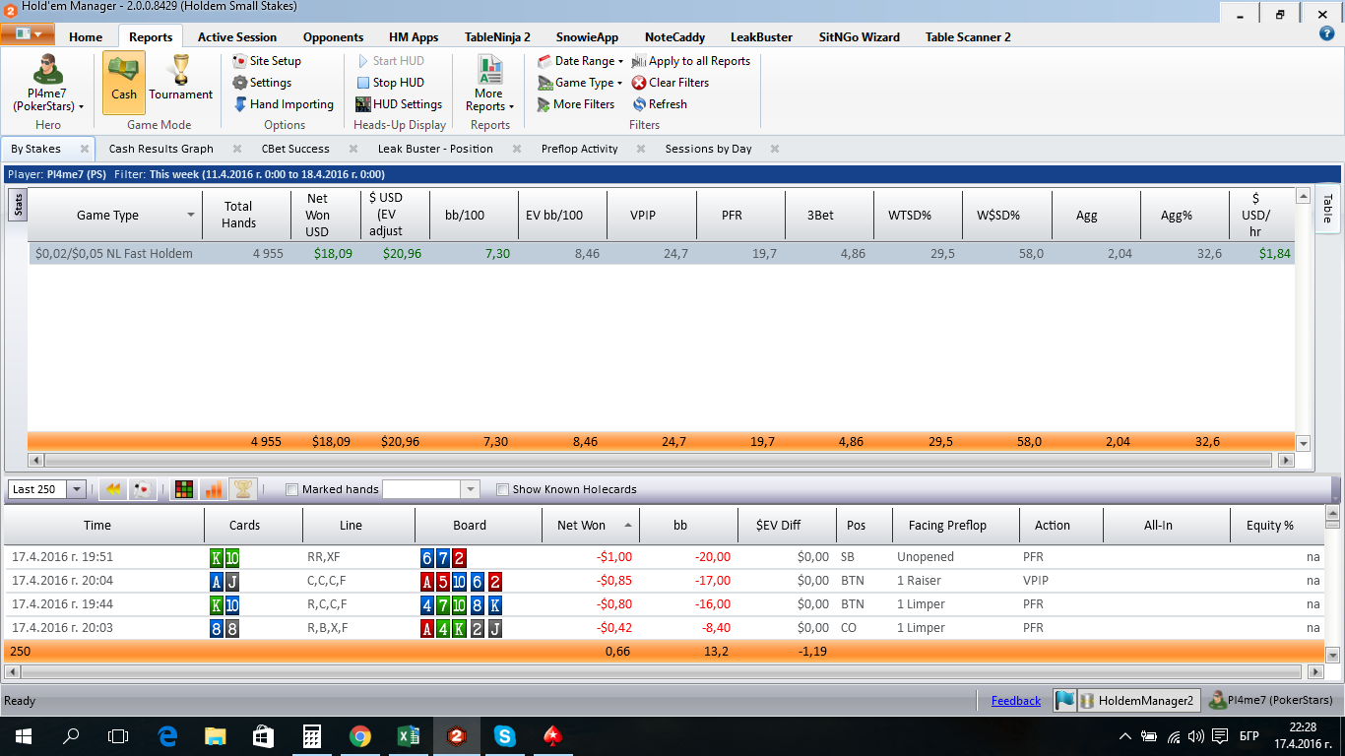Image resolution: width=1345 pixels, height=756 pixels.
Task: Open the Opponents ribbon tab
Action: pyautogui.click(x=333, y=37)
